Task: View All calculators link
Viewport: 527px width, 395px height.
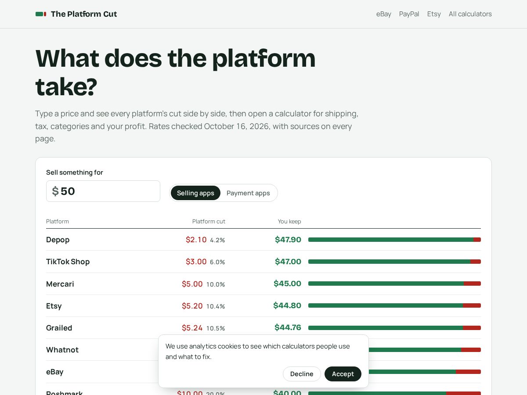Action: (x=470, y=14)
